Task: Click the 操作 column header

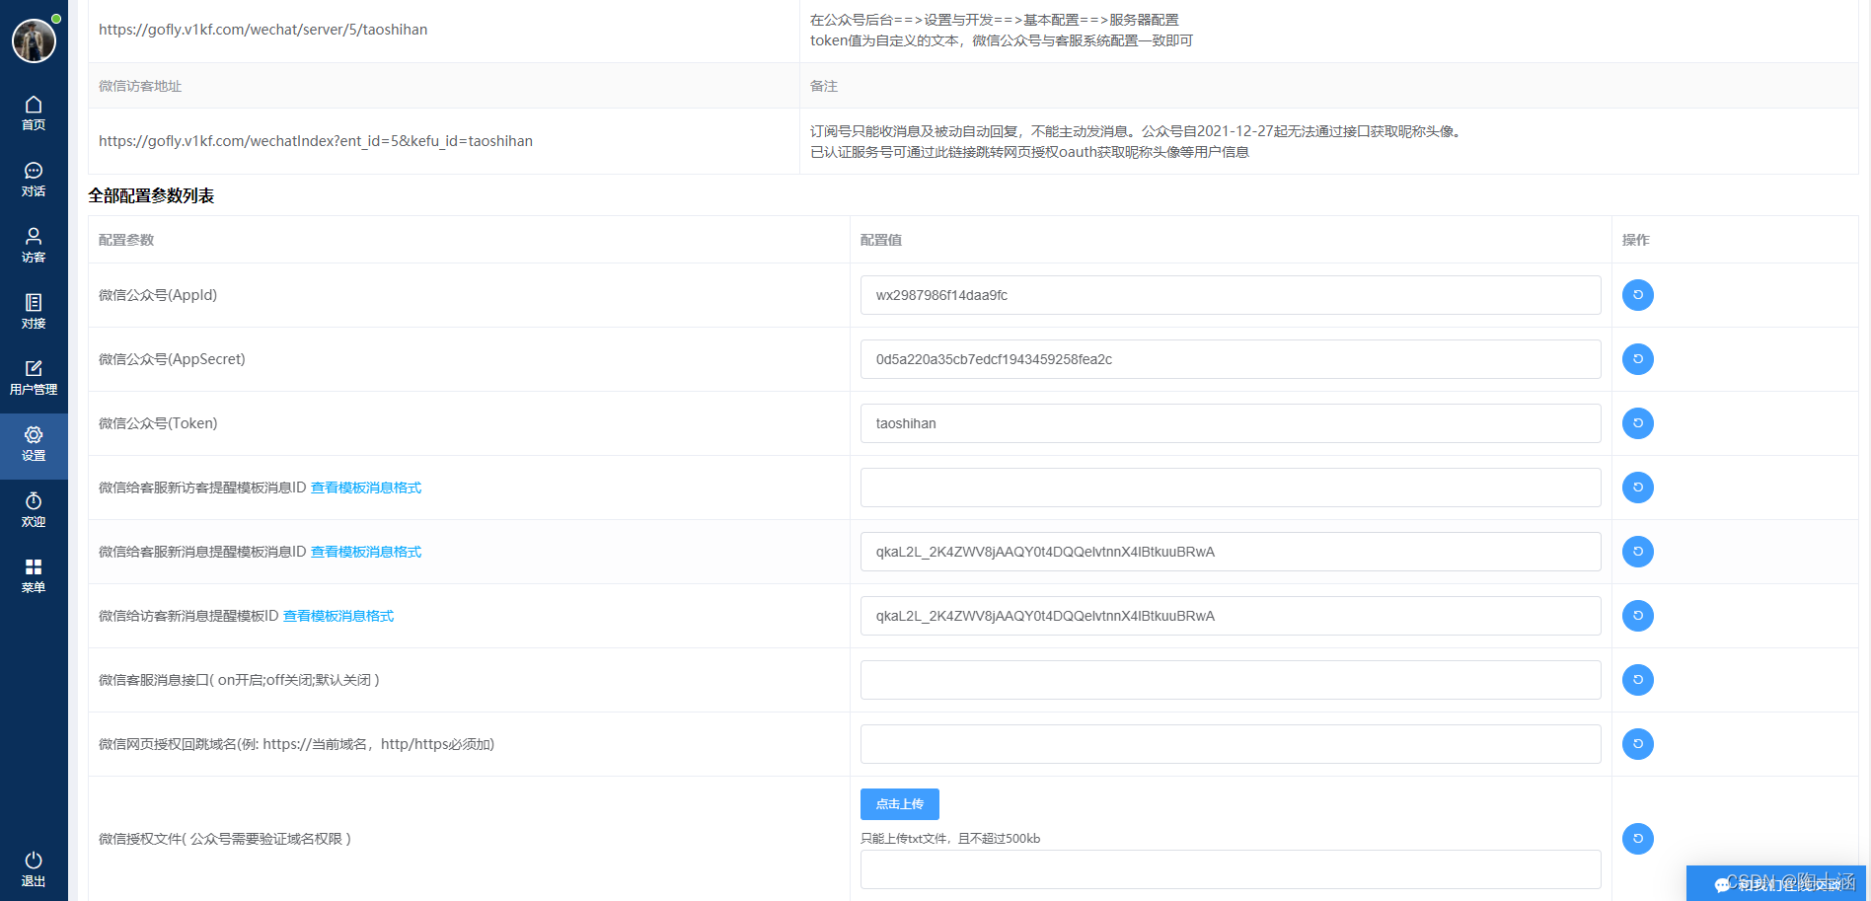Action: click(x=1636, y=240)
